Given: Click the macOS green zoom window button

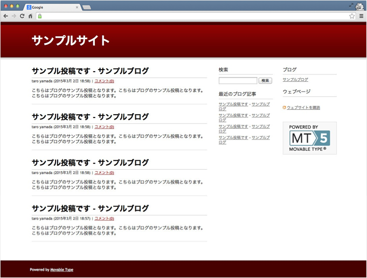Looking at the screenshot, I should coord(18,6).
